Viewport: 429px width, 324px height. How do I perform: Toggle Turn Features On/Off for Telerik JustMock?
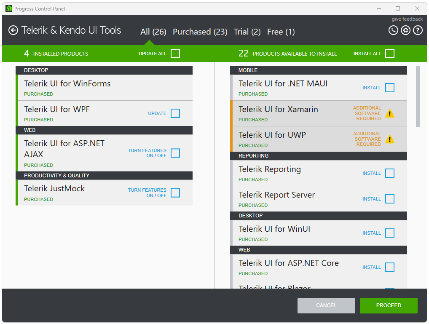[x=175, y=193]
